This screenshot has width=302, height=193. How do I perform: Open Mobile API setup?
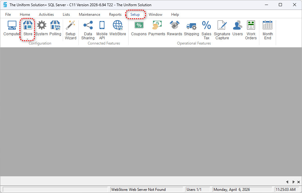[102, 30]
